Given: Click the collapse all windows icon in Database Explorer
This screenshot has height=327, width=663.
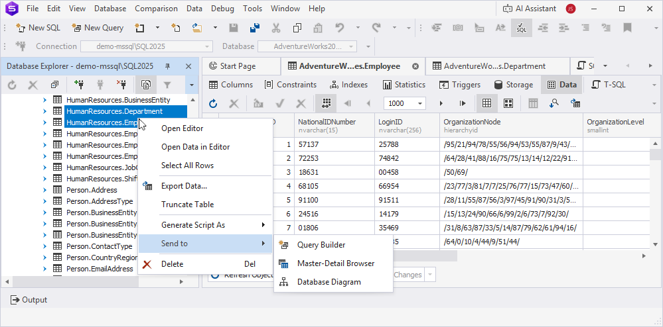Looking at the screenshot, I should pyautogui.click(x=54, y=85).
